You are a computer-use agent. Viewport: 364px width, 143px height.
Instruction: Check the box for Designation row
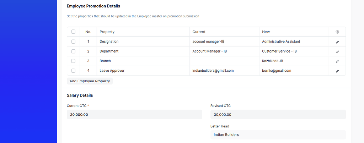point(73,42)
